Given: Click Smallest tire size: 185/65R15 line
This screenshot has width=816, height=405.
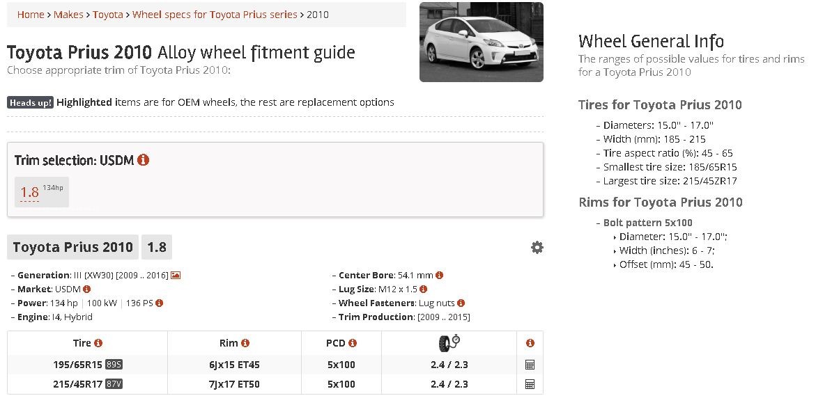Looking at the screenshot, I should (670, 168).
